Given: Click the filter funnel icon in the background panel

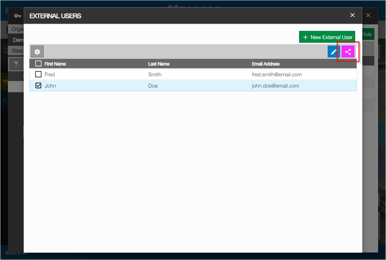Looking at the screenshot, I should coord(16,64).
